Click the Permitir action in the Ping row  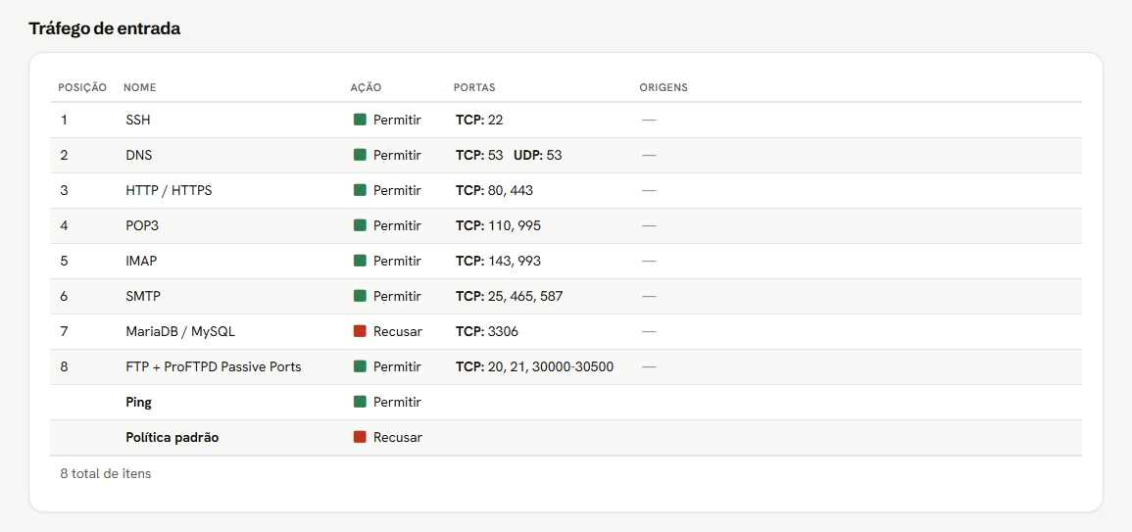(397, 402)
